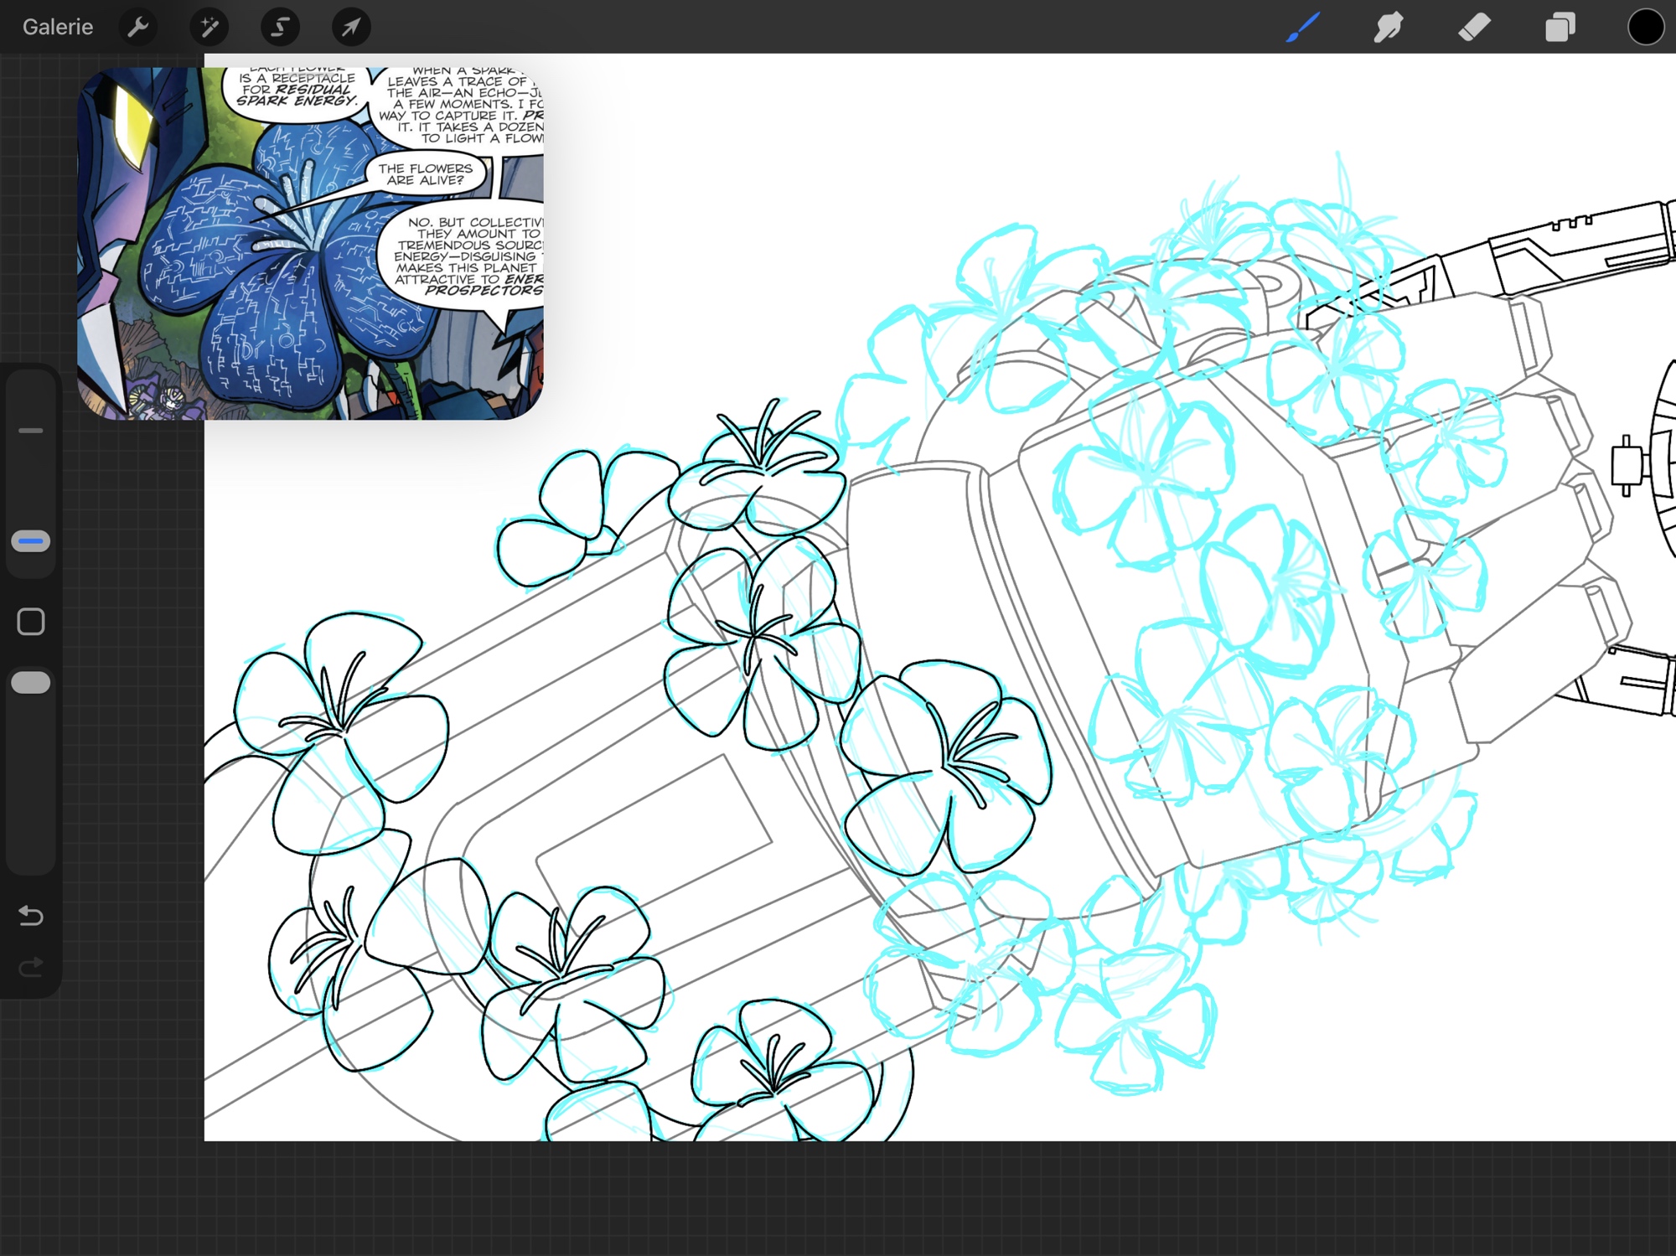Viewport: 1676px width, 1256px height.
Task: Open the Actions wrench menu
Action: 138,27
